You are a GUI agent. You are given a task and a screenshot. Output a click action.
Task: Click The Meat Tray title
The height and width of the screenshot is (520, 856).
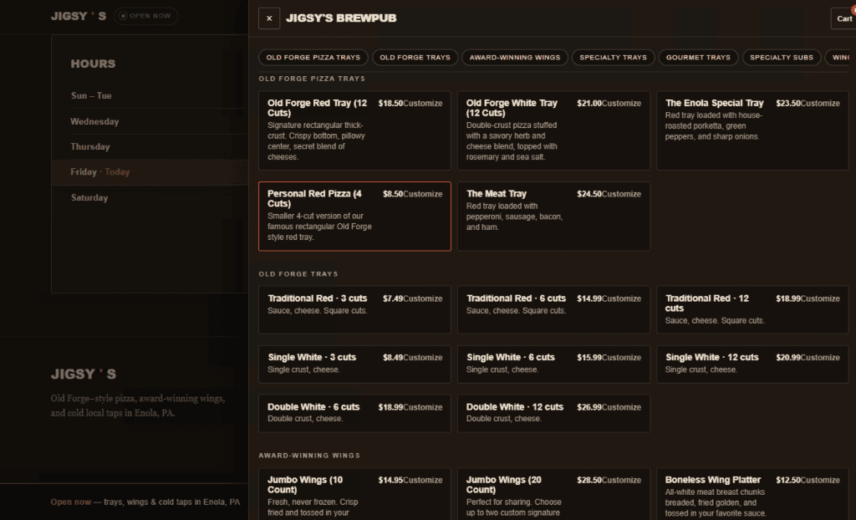497,193
